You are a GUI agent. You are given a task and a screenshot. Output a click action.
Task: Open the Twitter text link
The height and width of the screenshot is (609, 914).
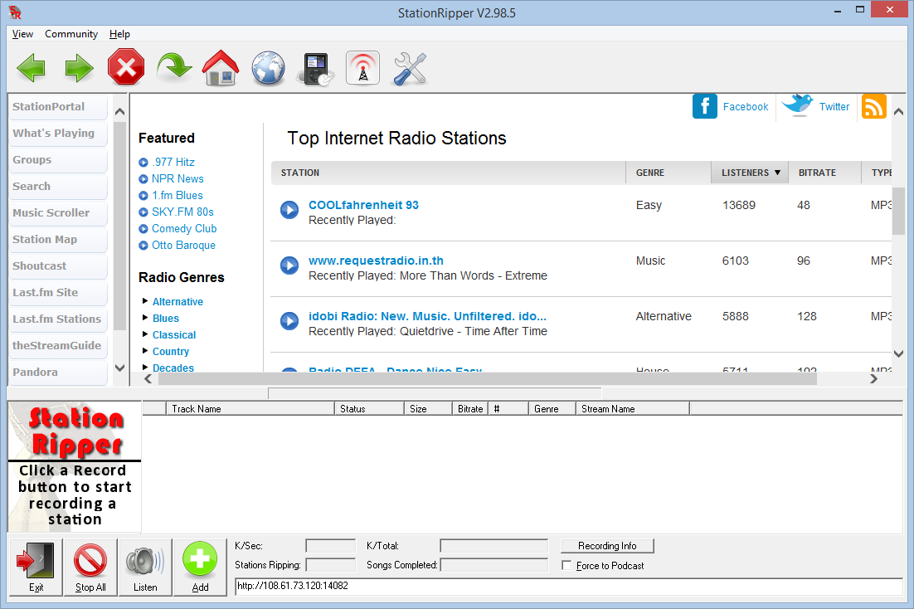(834, 107)
